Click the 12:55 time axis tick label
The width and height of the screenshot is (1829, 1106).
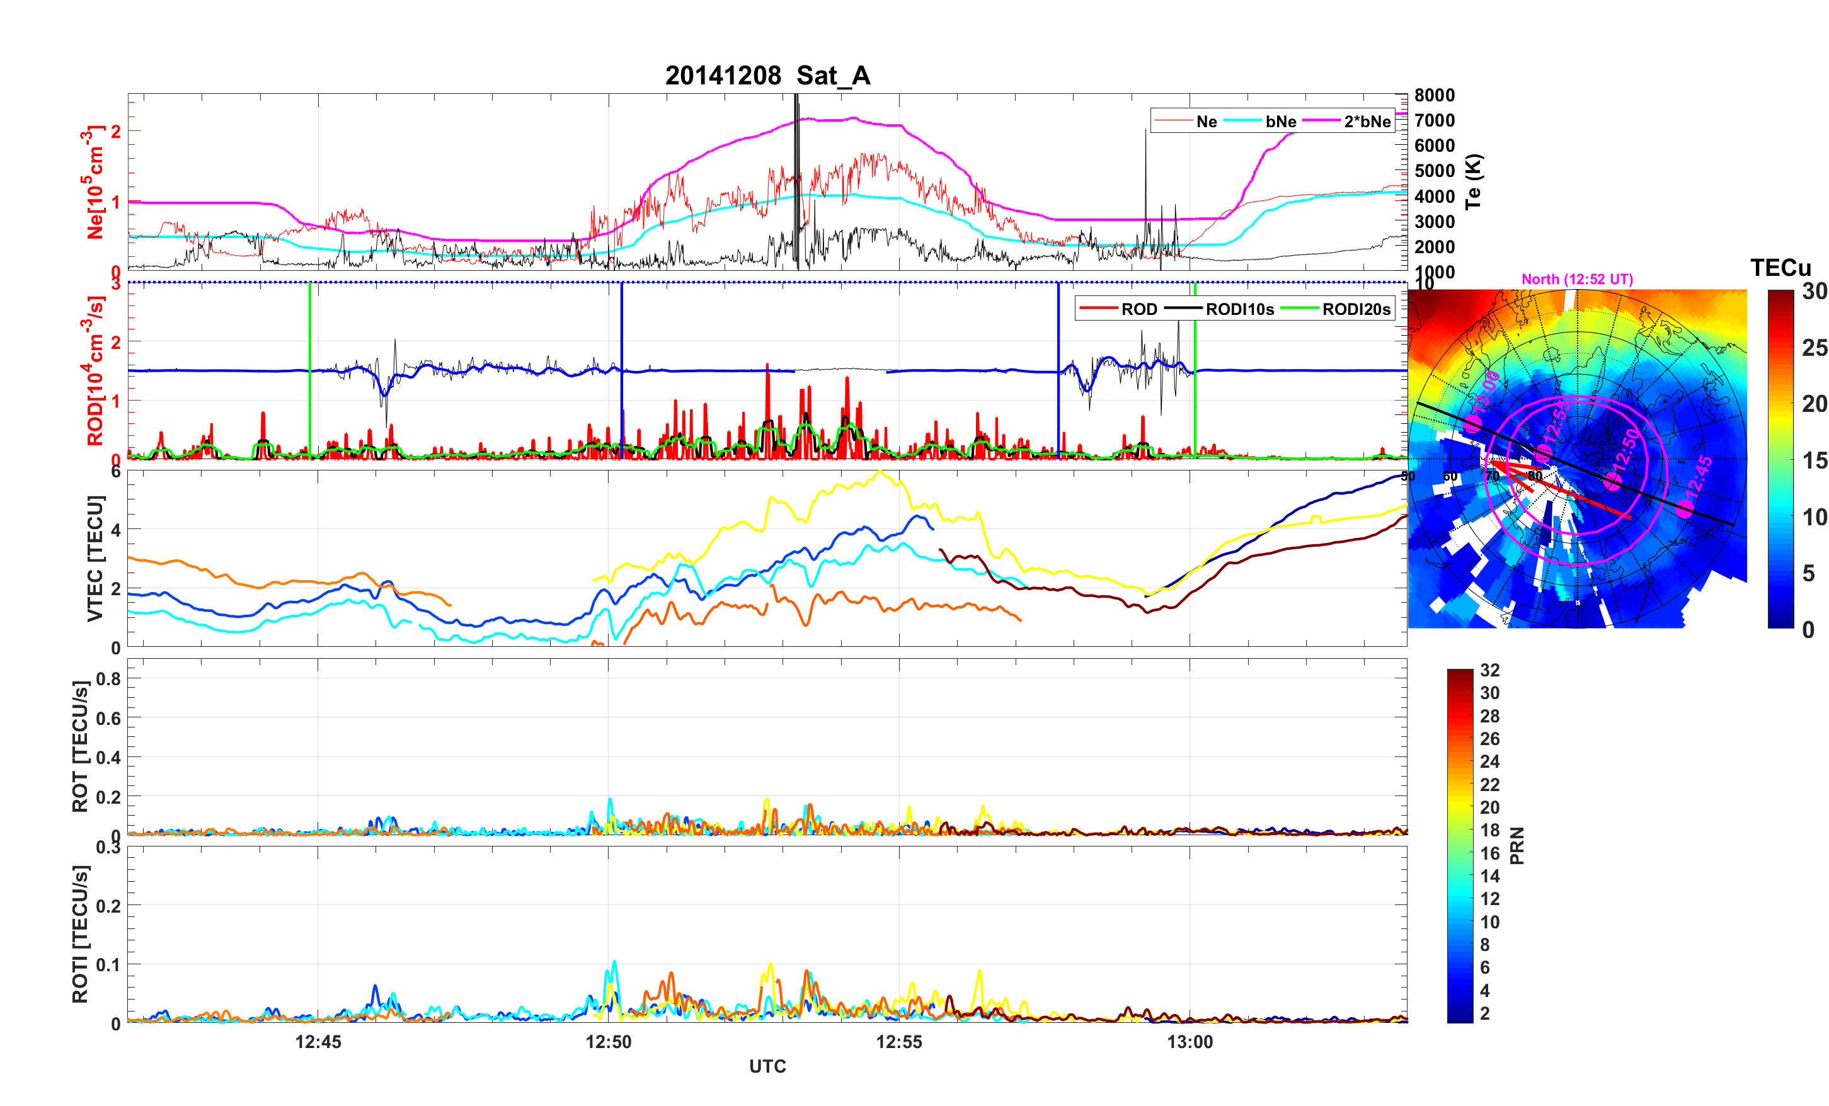click(898, 1041)
